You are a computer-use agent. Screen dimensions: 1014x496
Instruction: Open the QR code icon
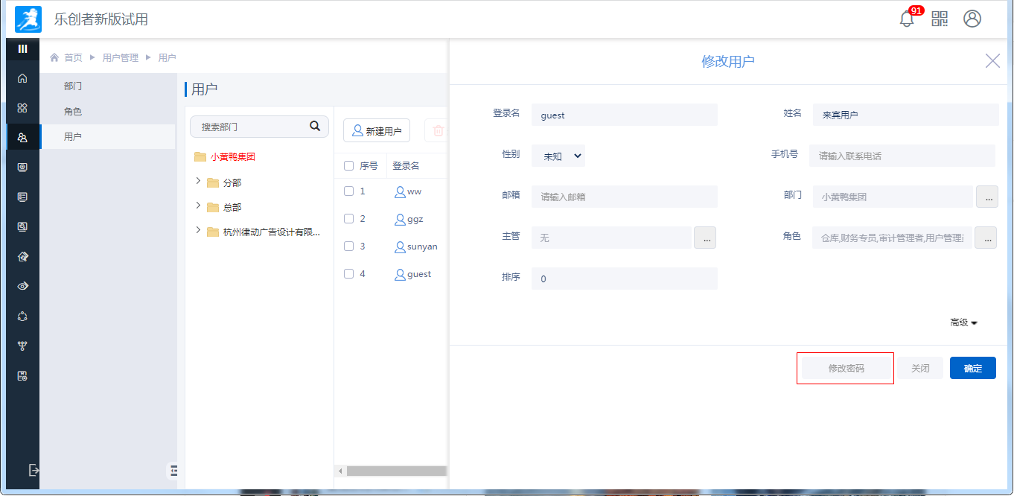[x=940, y=19]
